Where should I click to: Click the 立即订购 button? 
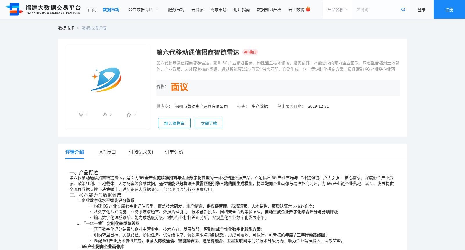209,123
